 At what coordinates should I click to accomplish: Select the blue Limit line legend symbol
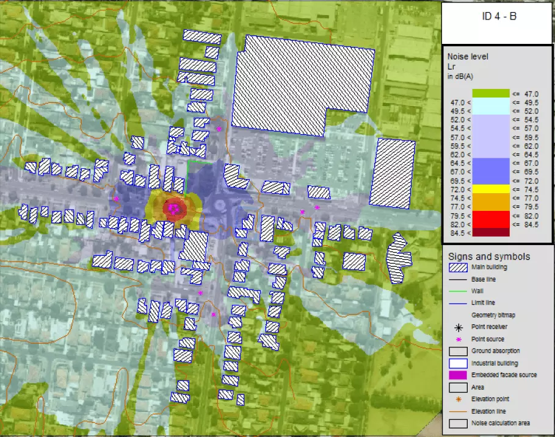[x=457, y=303]
